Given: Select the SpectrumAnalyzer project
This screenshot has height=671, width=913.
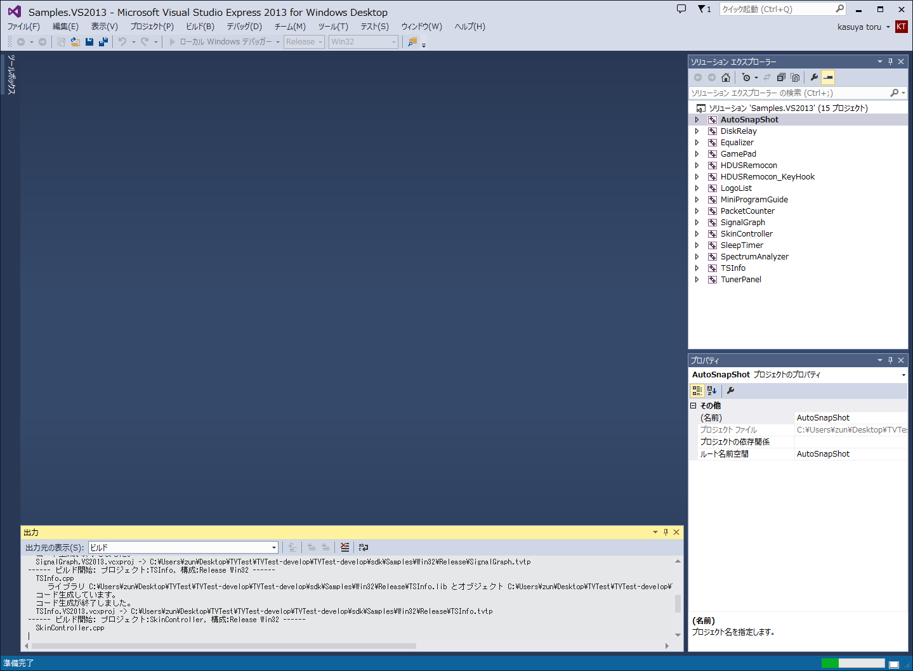Looking at the screenshot, I should 754,257.
